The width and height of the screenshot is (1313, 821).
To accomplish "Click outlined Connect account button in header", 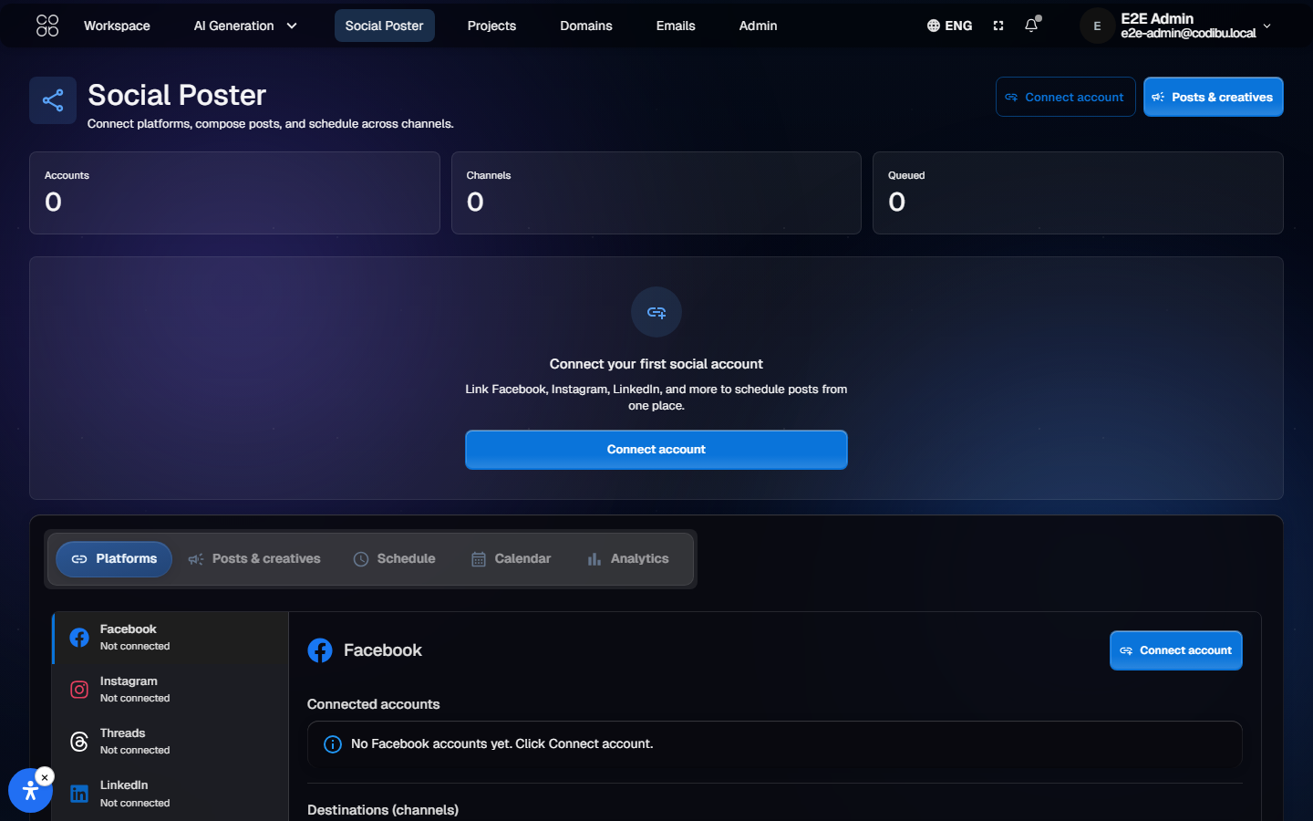I will point(1065,97).
